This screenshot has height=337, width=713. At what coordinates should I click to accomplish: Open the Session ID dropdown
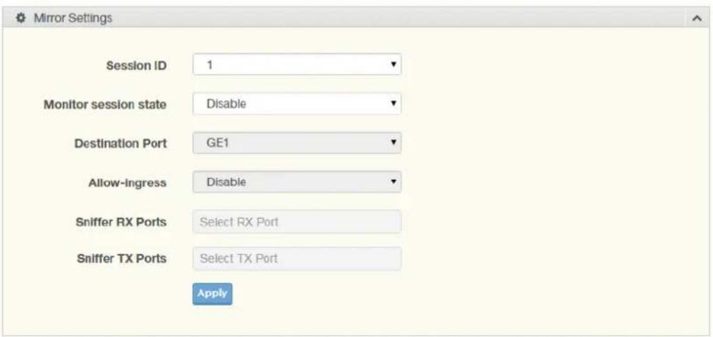[297, 64]
